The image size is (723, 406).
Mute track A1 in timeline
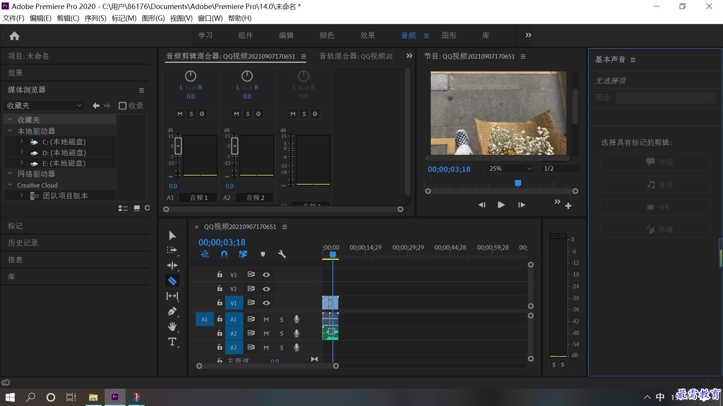click(x=266, y=320)
